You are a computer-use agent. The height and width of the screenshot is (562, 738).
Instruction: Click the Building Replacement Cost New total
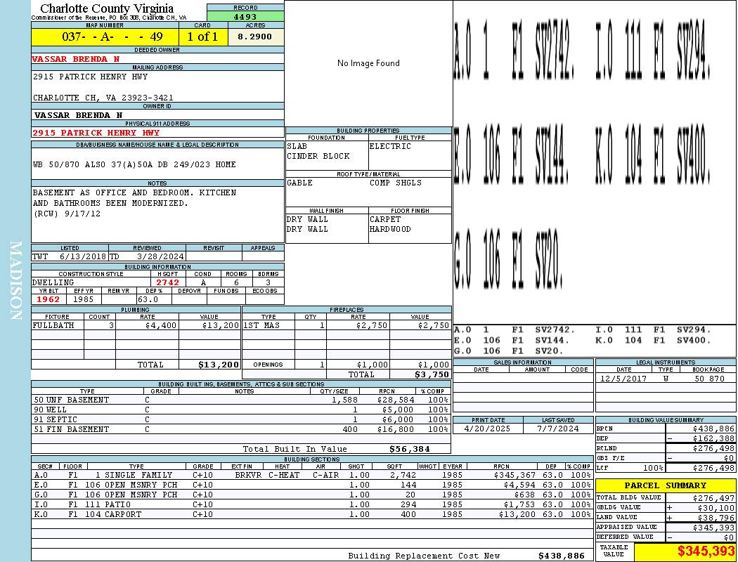(x=467, y=556)
